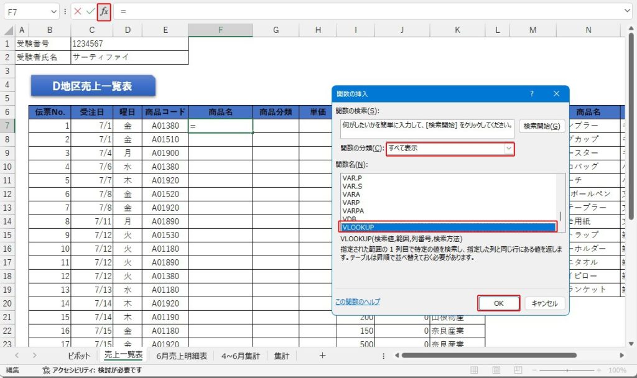The height and width of the screenshot is (378, 637).
Task: Click the キャンセル button
Action: 545,303
